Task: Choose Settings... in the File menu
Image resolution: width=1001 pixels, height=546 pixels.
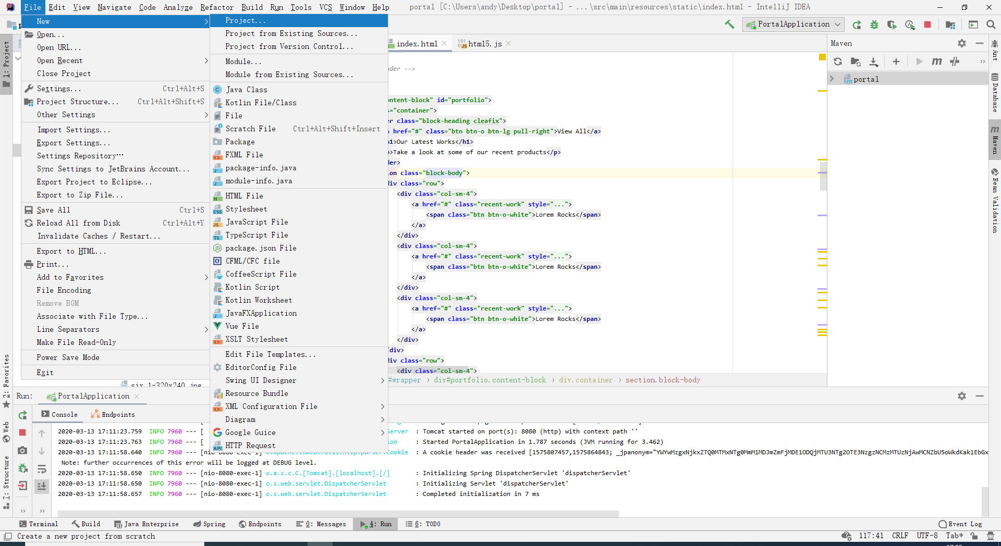Action: tap(115, 89)
